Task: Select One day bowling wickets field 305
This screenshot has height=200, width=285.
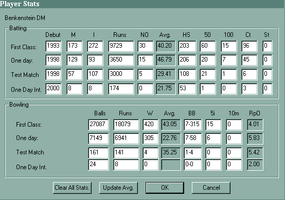Action: point(151,138)
